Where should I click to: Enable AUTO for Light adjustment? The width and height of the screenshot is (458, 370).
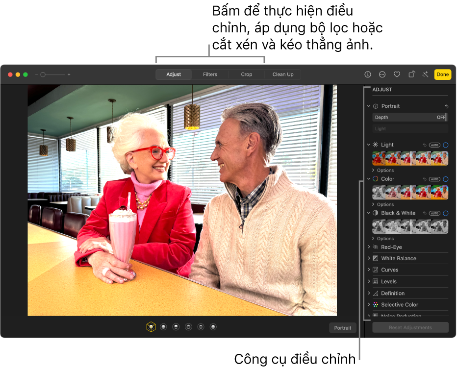(434, 145)
